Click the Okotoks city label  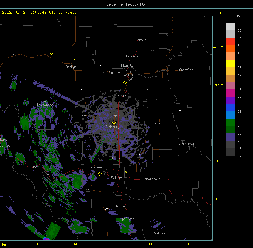(121, 206)
